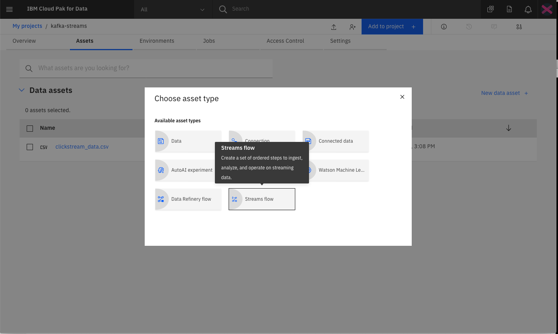Click the New data asset link
Screen dimensions: 558x334
505,93
